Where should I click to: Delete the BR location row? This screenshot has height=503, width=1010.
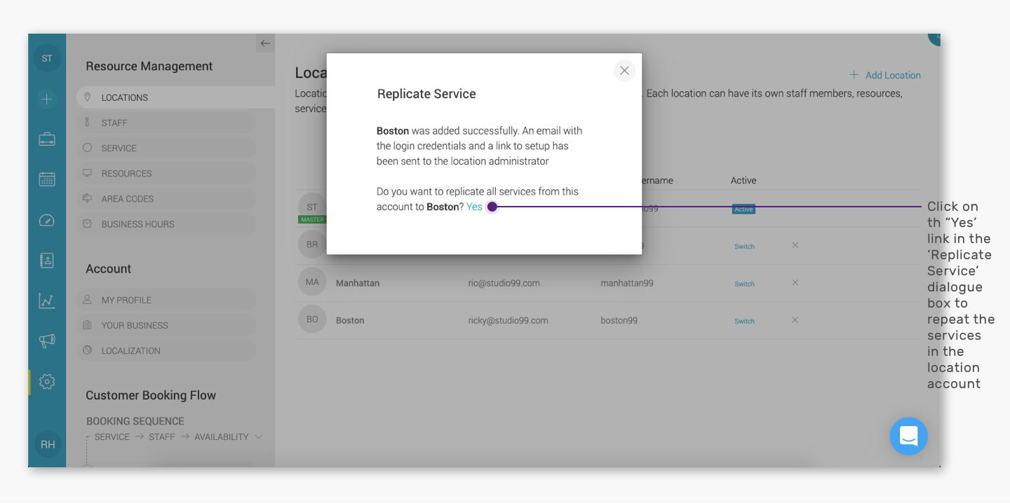tap(795, 245)
